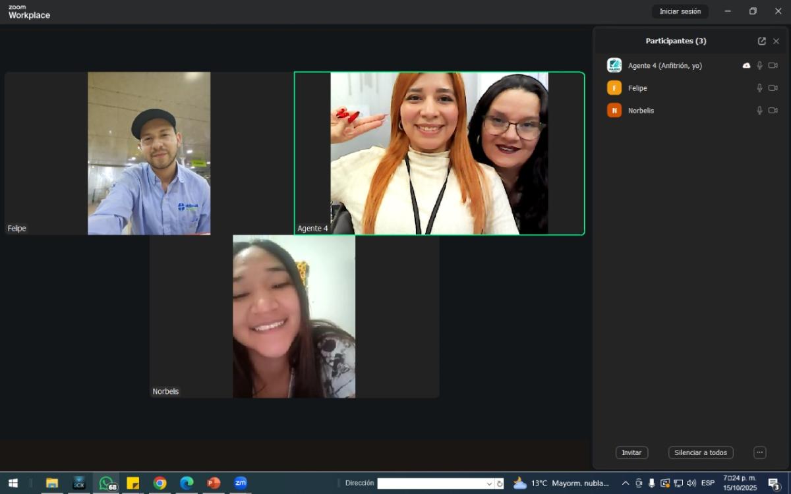Select Norbelis's video tile
The width and height of the screenshot is (791, 494).
tap(294, 316)
